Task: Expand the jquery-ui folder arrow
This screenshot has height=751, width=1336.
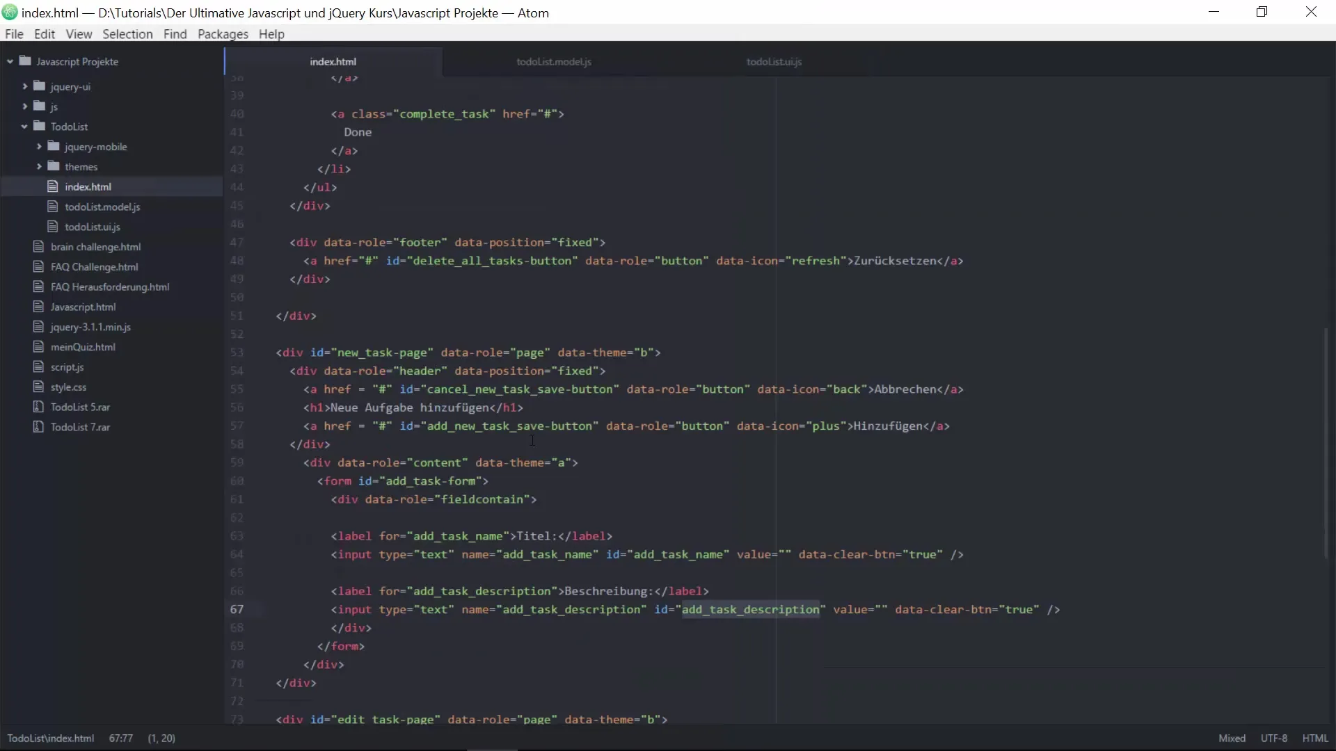Action: [25, 86]
